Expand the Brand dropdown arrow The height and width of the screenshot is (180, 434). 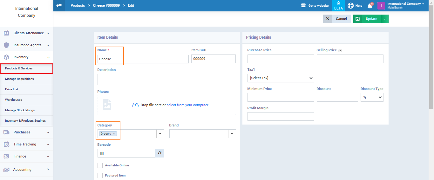(x=232, y=134)
